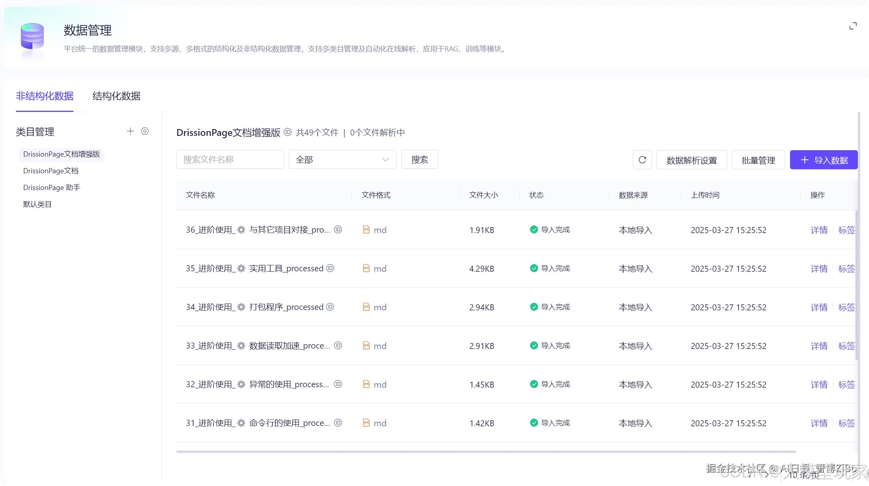
Task: Select the 非结构化数据 tab
Action: tap(44, 96)
